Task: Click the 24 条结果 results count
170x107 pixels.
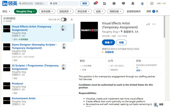Action: 7,21
